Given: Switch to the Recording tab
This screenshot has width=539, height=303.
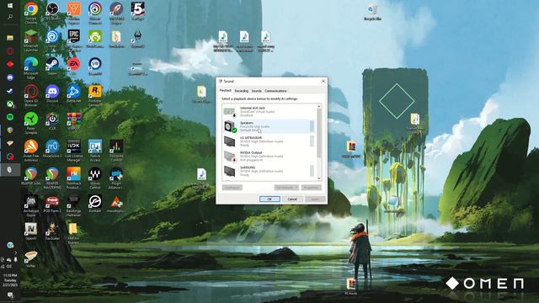Looking at the screenshot, I should [x=242, y=91].
